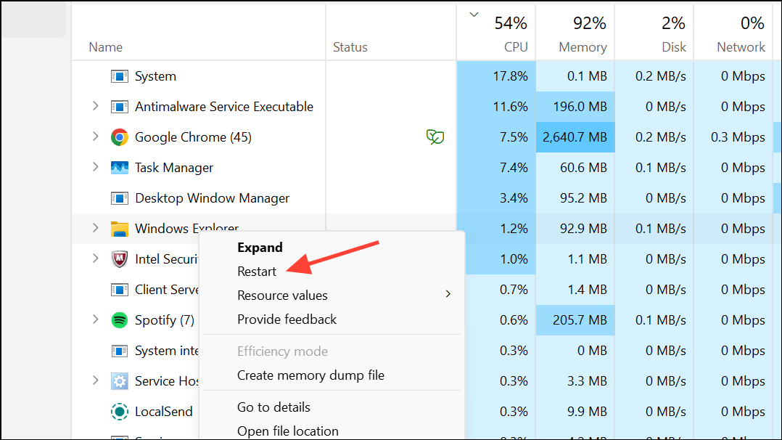Choose Open file location
This screenshot has height=440, width=782.
[x=287, y=430]
